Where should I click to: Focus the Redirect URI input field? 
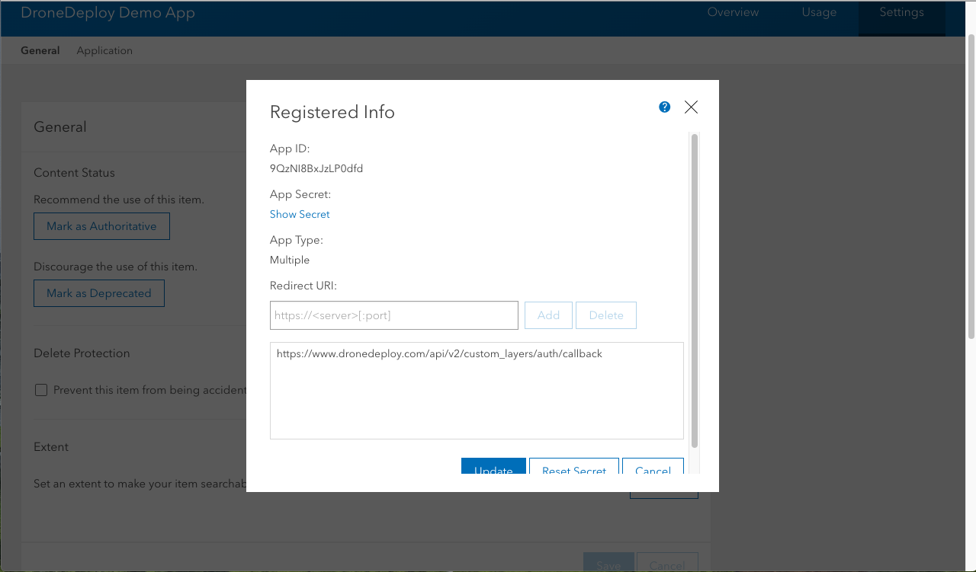tap(394, 315)
